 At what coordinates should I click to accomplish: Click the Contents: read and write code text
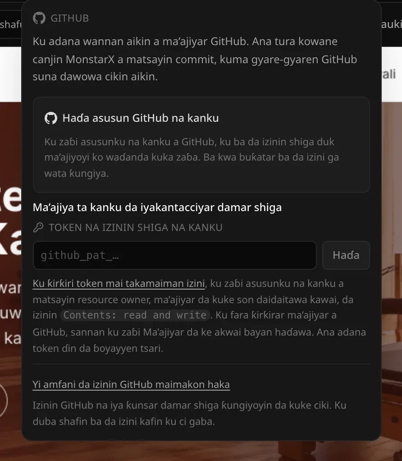pos(135,315)
